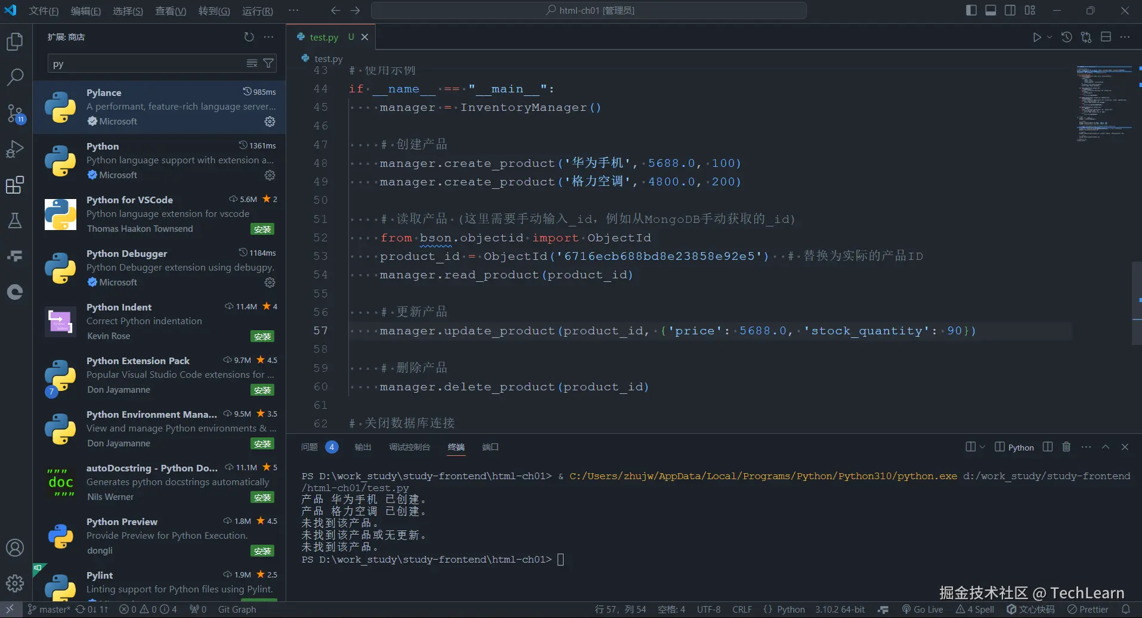
Task: Switch to the 调试控制台 panel tab
Action: click(409, 447)
